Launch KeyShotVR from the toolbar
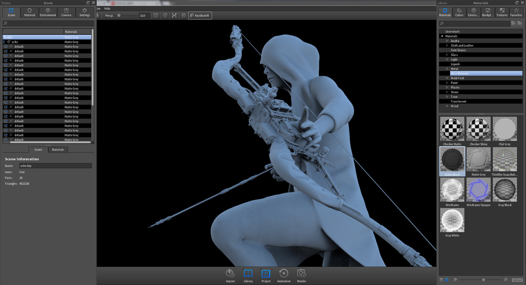The width and height of the screenshot is (526, 285). tap(200, 15)
